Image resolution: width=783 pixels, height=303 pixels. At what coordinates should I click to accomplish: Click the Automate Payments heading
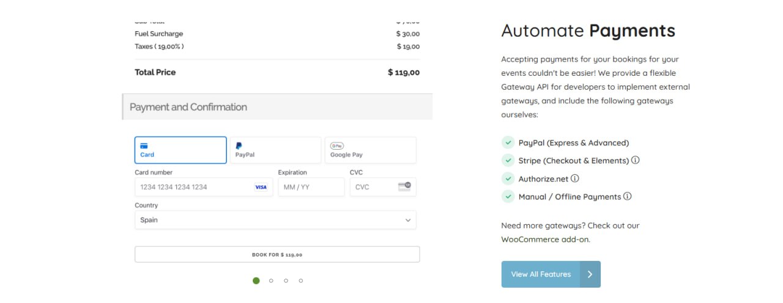tap(588, 31)
